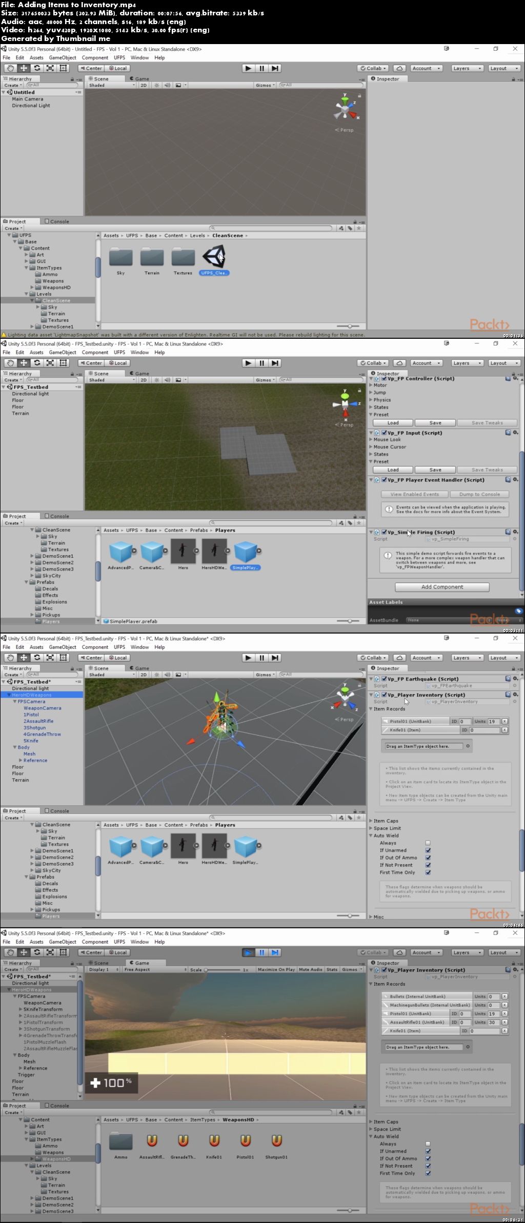Open UFPS menu in the Untitled window
The height and width of the screenshot is (1223, 525).
click(x=119, y=57)
